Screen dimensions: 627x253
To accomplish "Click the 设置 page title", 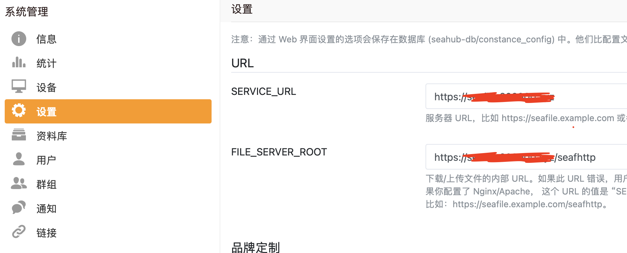I will point(242,9).
